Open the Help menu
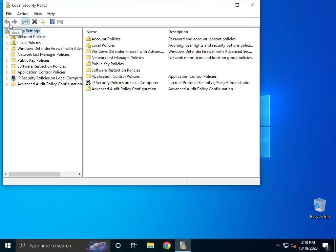This screenshot has width=336, height=252. click(51, 14)
